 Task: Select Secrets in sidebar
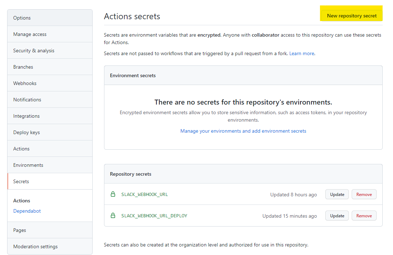[50, 181]
